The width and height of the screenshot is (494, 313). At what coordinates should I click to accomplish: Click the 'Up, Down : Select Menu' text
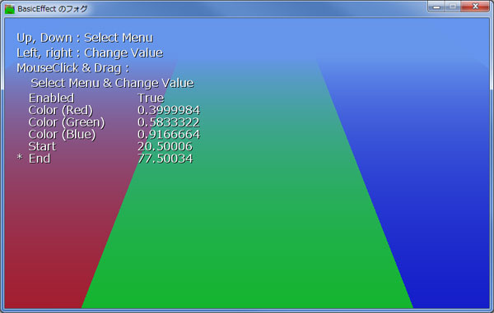tap(85, 38)
